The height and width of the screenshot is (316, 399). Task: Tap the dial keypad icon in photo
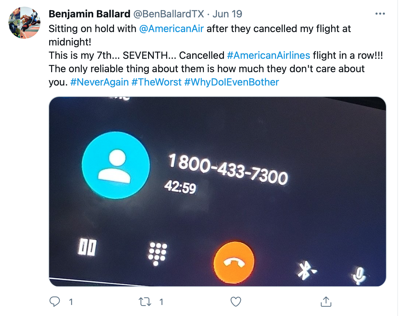[157, 254]
